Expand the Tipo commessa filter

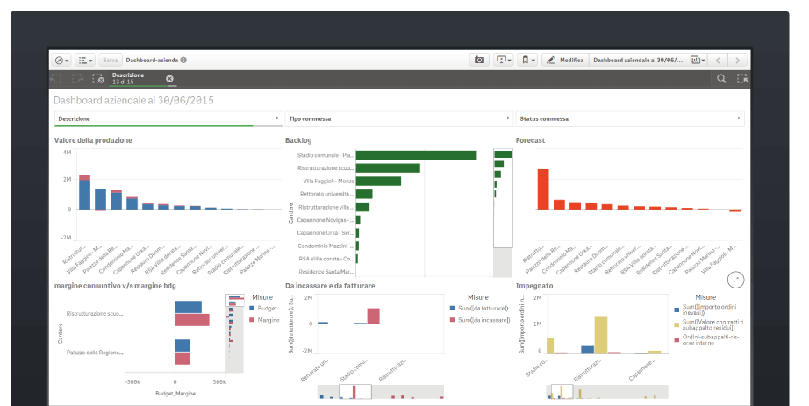coord(398,118)
